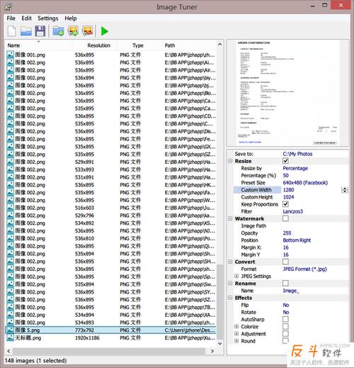Click the Custom Width spinner arrows
Viewport: 354px width, 368px height.
click(x=345, y=190)
